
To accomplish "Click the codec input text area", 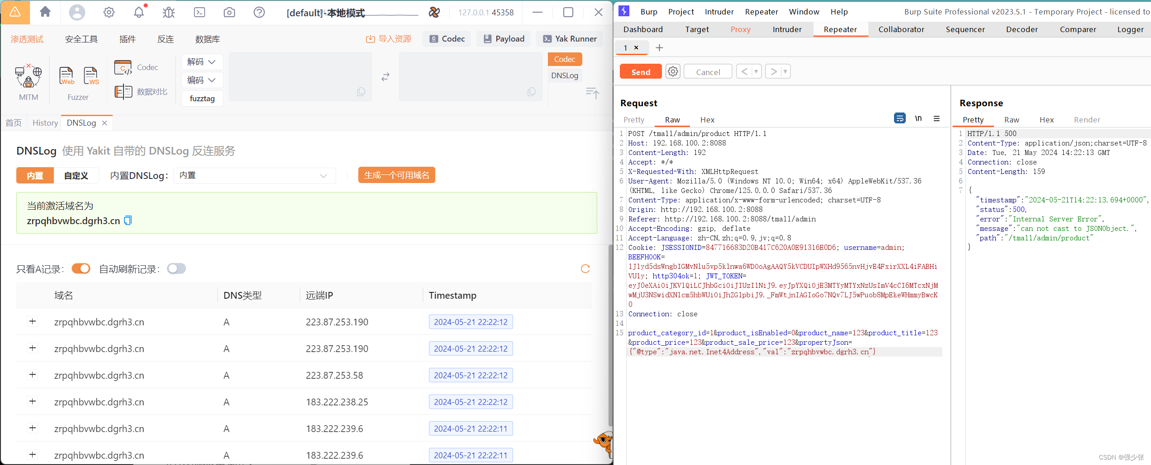I will 300,77.
